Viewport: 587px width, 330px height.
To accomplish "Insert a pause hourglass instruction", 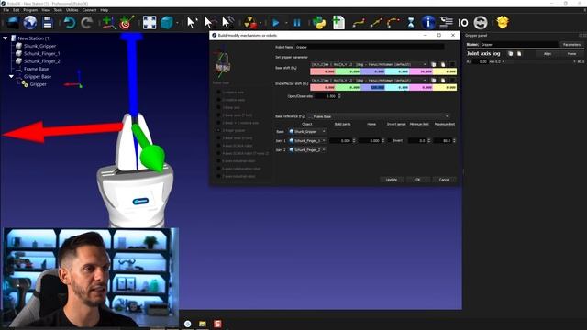I will click(411, 23).
